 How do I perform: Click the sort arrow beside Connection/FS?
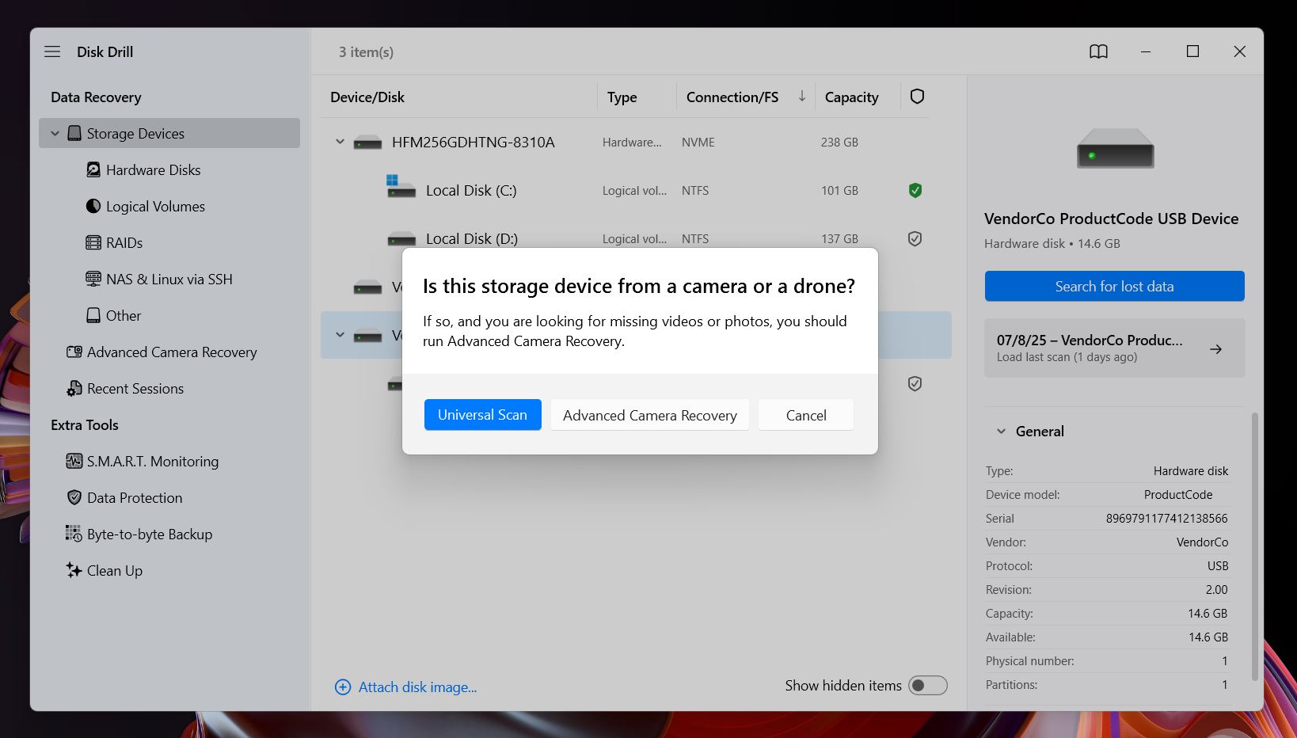tap(802, 96)
